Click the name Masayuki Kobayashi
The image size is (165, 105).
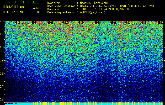(x=94, y=3)
